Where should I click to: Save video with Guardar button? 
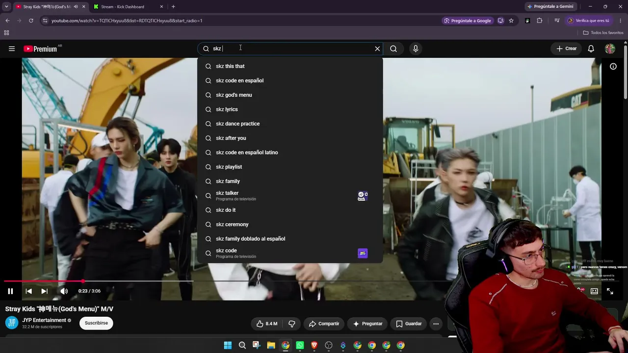[x=409, y=324]
